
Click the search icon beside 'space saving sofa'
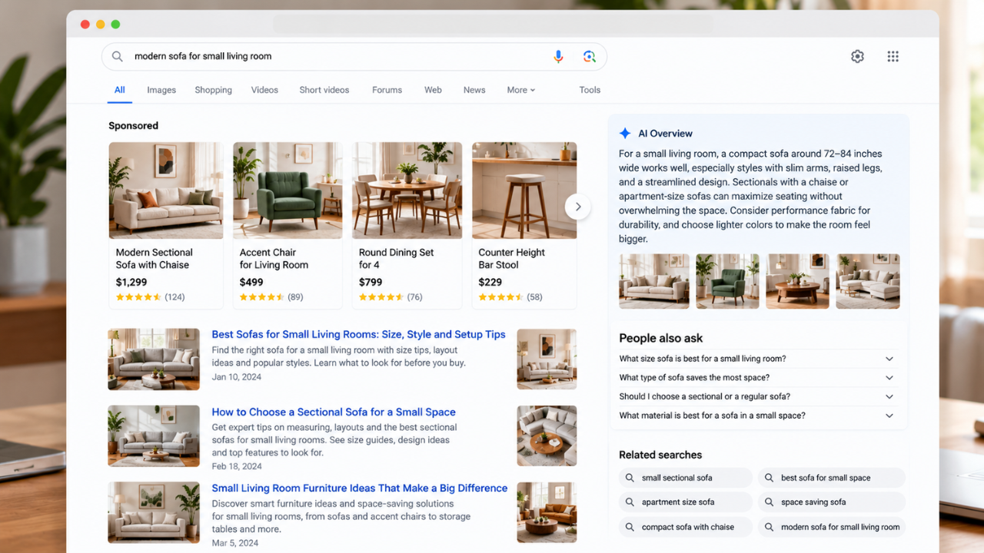pyautogui.click(x=769, y=502)
